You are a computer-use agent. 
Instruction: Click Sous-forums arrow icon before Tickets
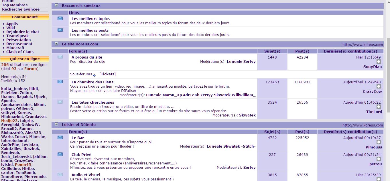[x=94, y=75]
